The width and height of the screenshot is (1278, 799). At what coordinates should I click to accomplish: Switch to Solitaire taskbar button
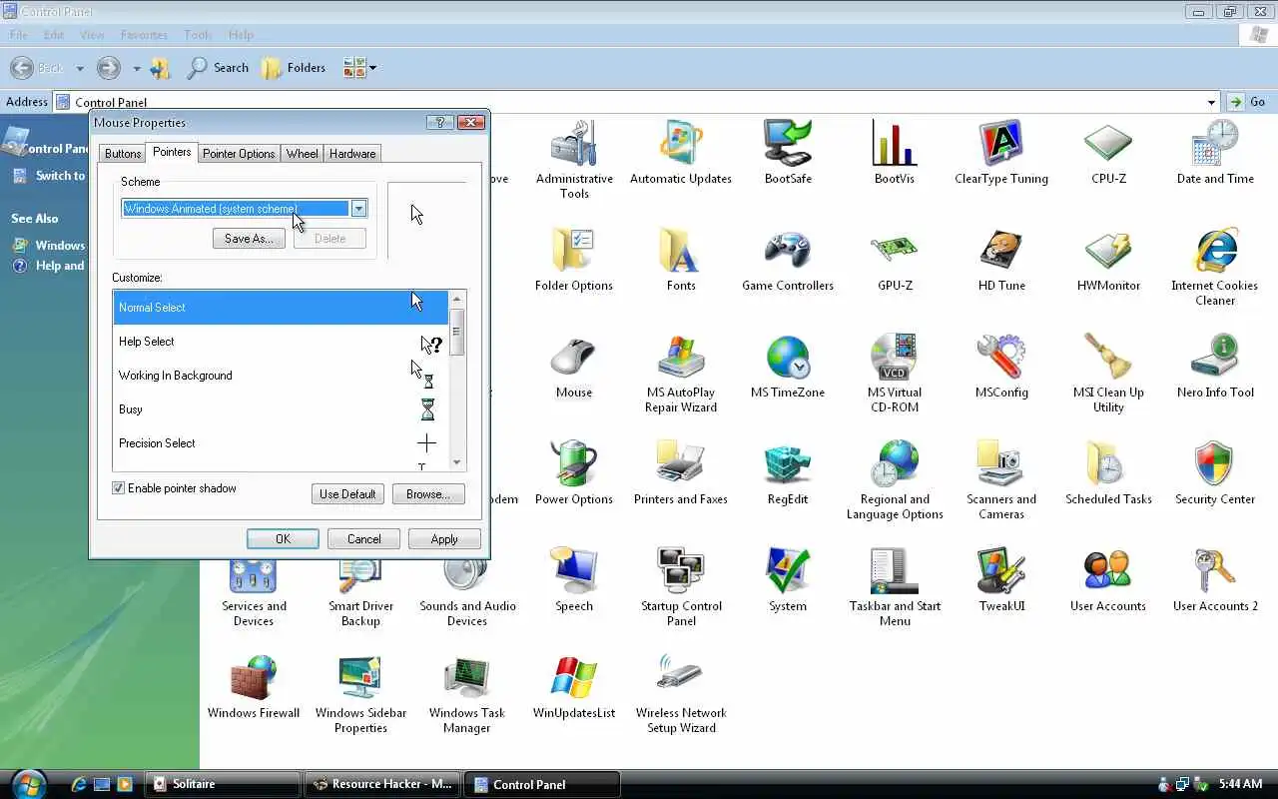[x=224, y=784]
